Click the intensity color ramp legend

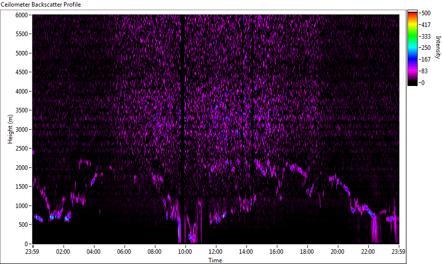point(412,48)
